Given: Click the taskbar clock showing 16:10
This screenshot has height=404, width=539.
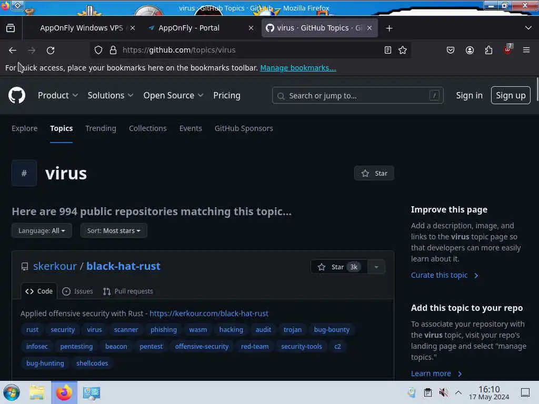Looking at the screenshot, I should tap(489, 392).
